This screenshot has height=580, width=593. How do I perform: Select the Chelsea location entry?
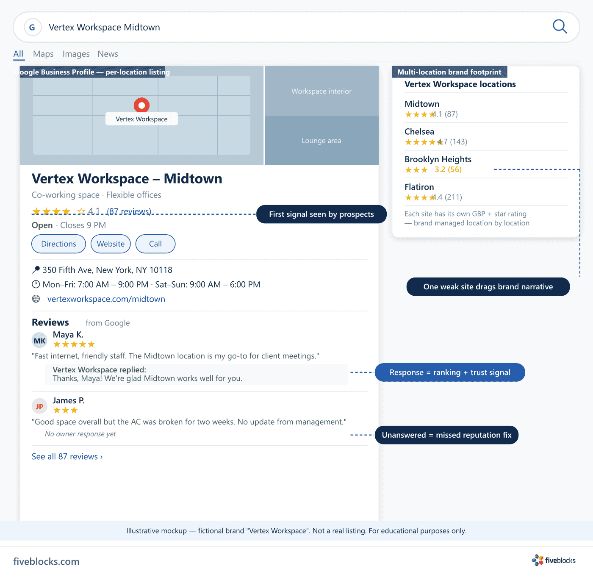pos(486,136)
